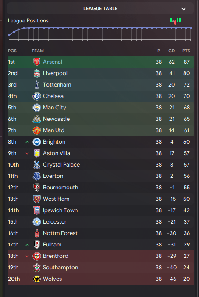Viewport: 199px width, 297px height.
Task: Open the Aston Villa team link
Action: 57,153
